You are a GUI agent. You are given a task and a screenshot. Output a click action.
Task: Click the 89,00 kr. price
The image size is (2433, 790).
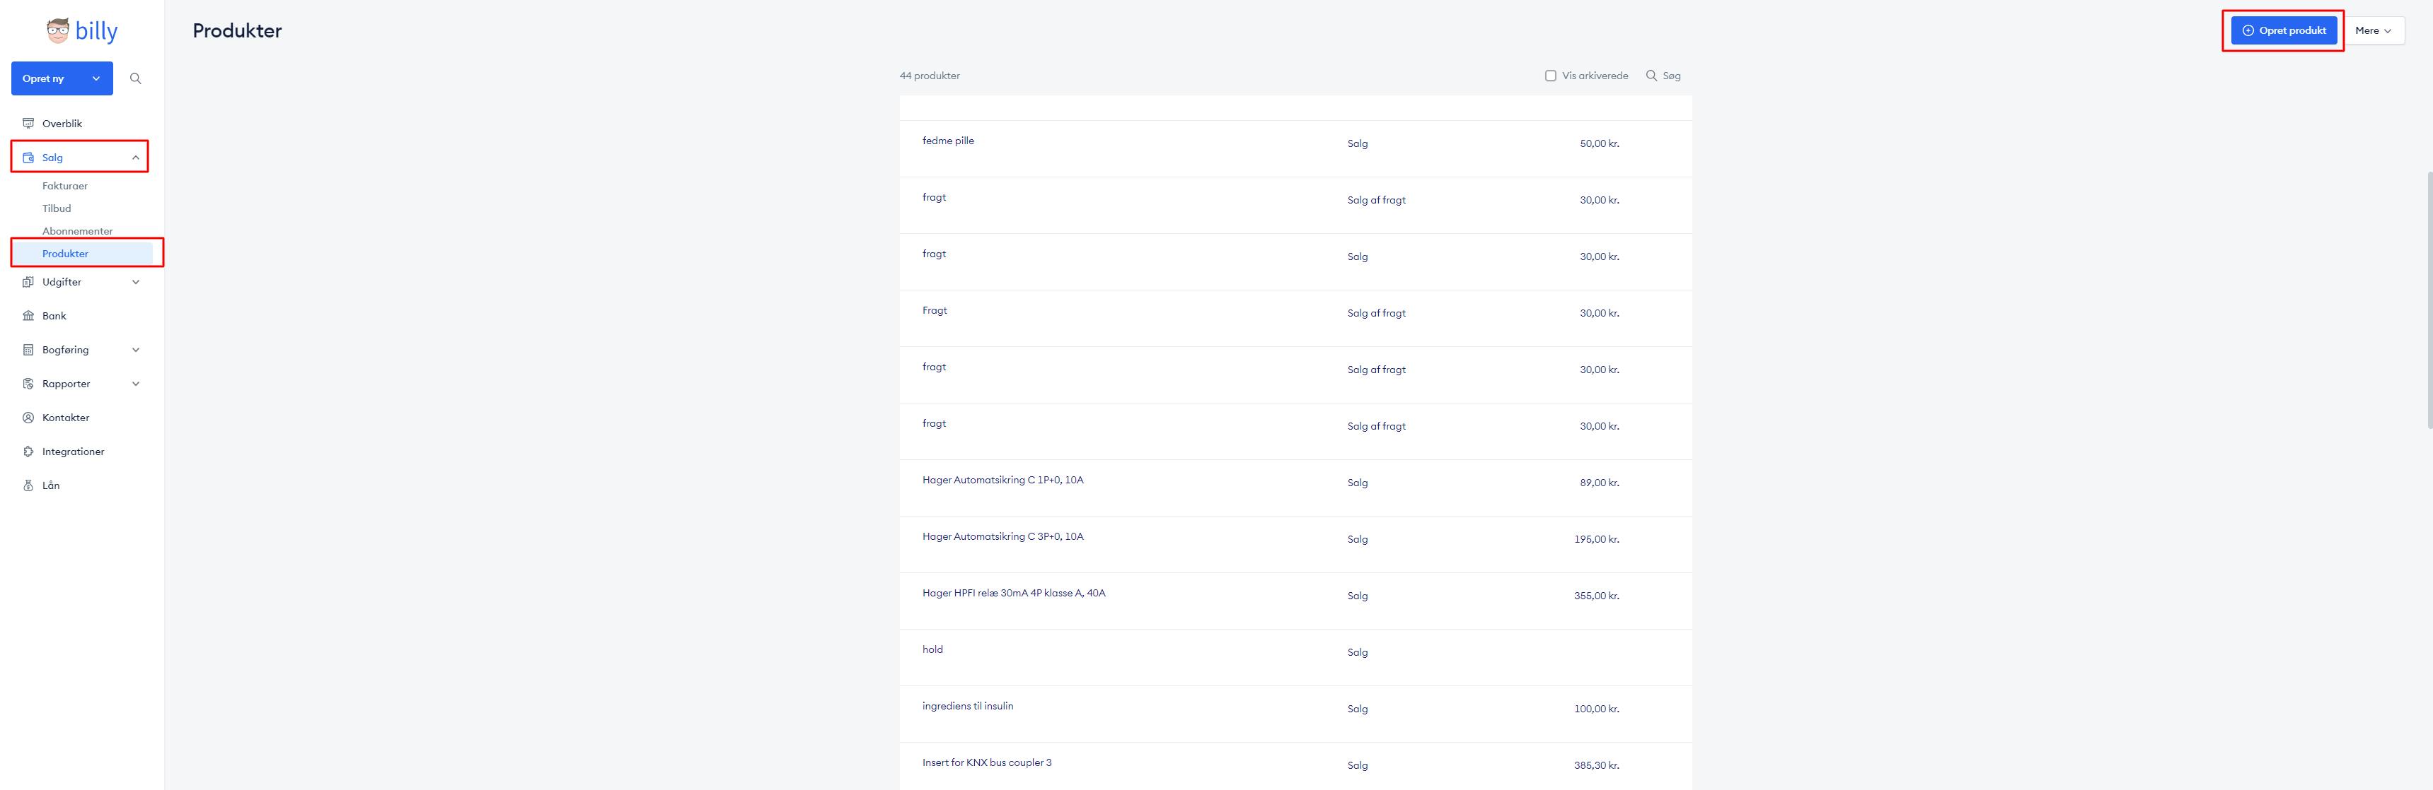point(1599,483)
